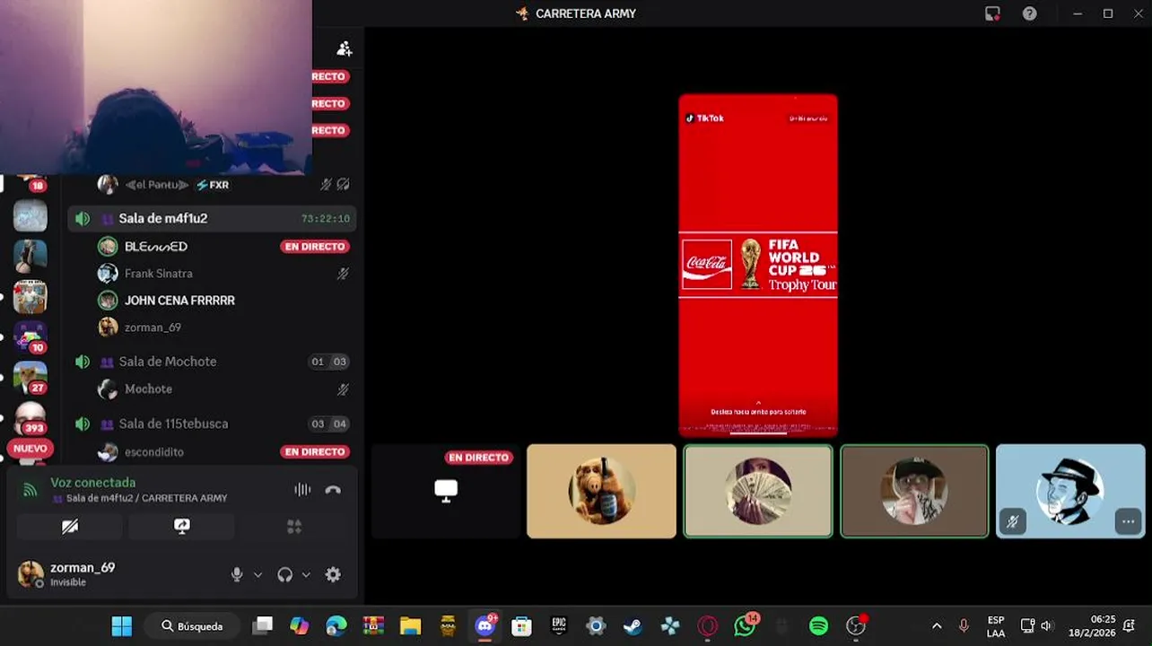This screenshot has width=1152, height=646.
Task: Open user settings gear
Action: tap(333, 575)
